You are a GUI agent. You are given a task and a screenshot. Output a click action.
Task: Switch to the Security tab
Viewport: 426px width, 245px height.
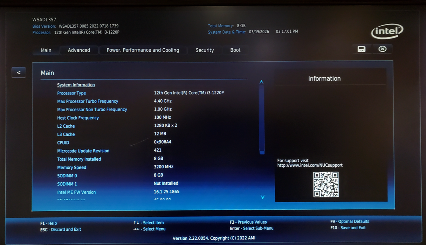[x=205, y=50]
